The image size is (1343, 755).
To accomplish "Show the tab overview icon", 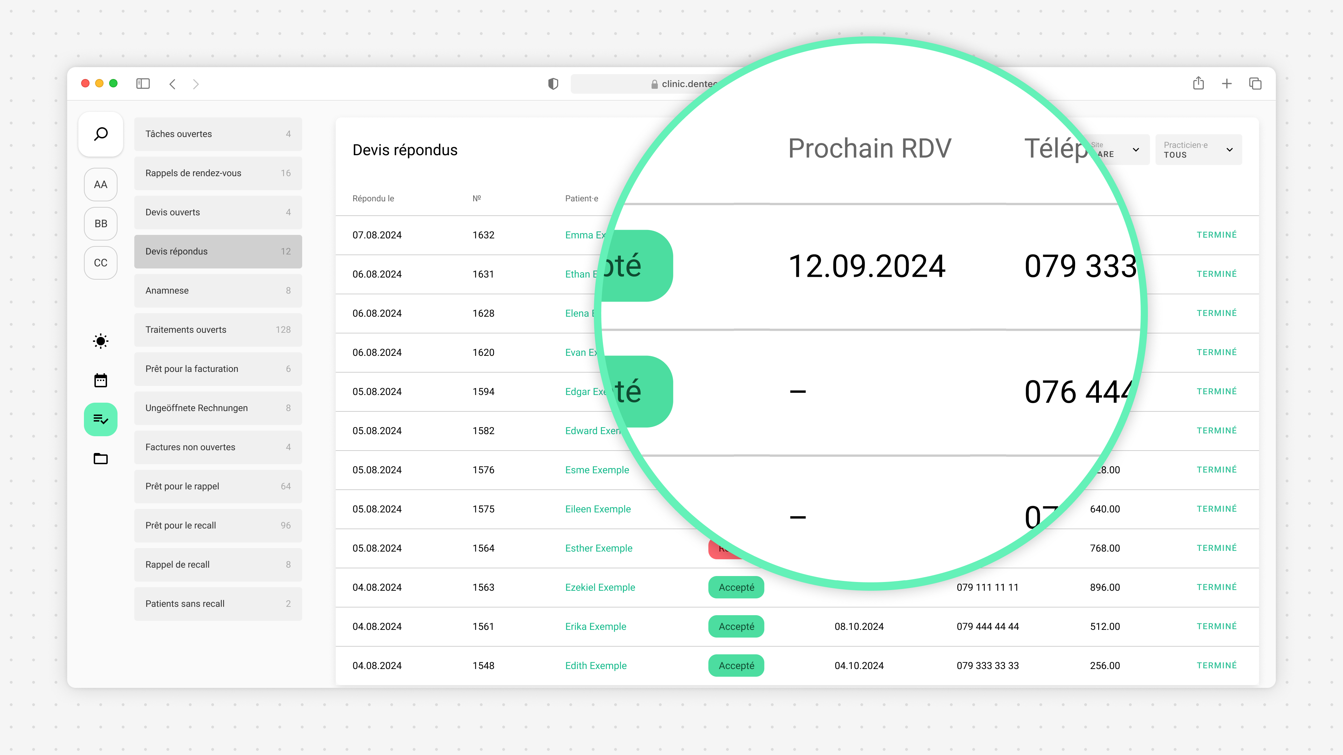I will click(1256, 84).
